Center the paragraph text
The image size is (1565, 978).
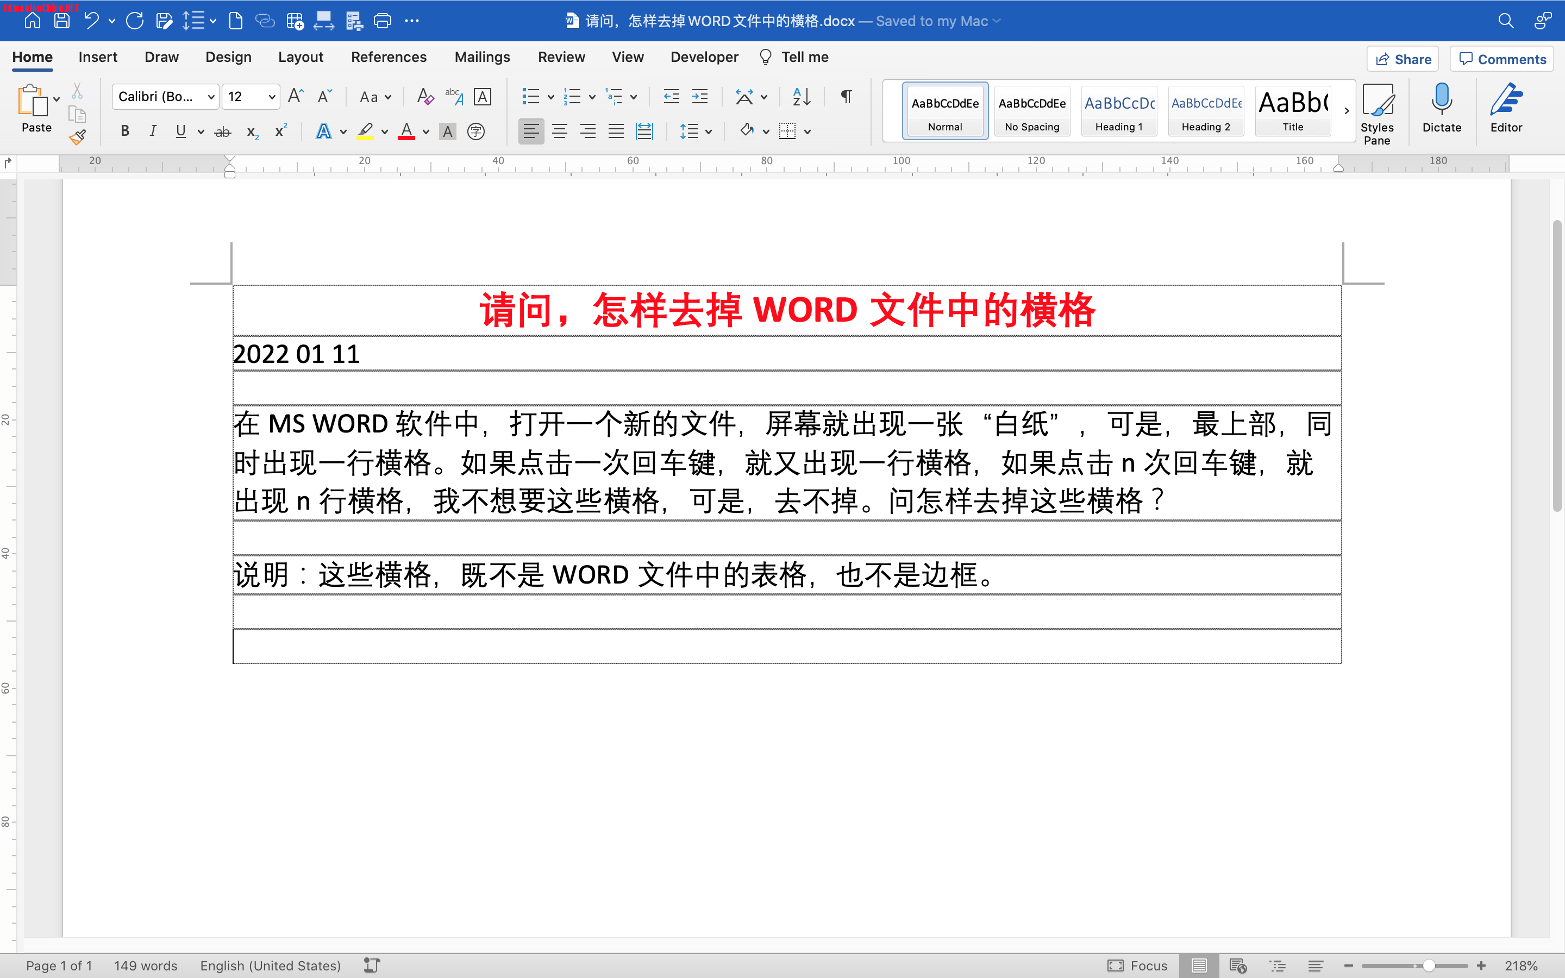[x=559, y=131]
